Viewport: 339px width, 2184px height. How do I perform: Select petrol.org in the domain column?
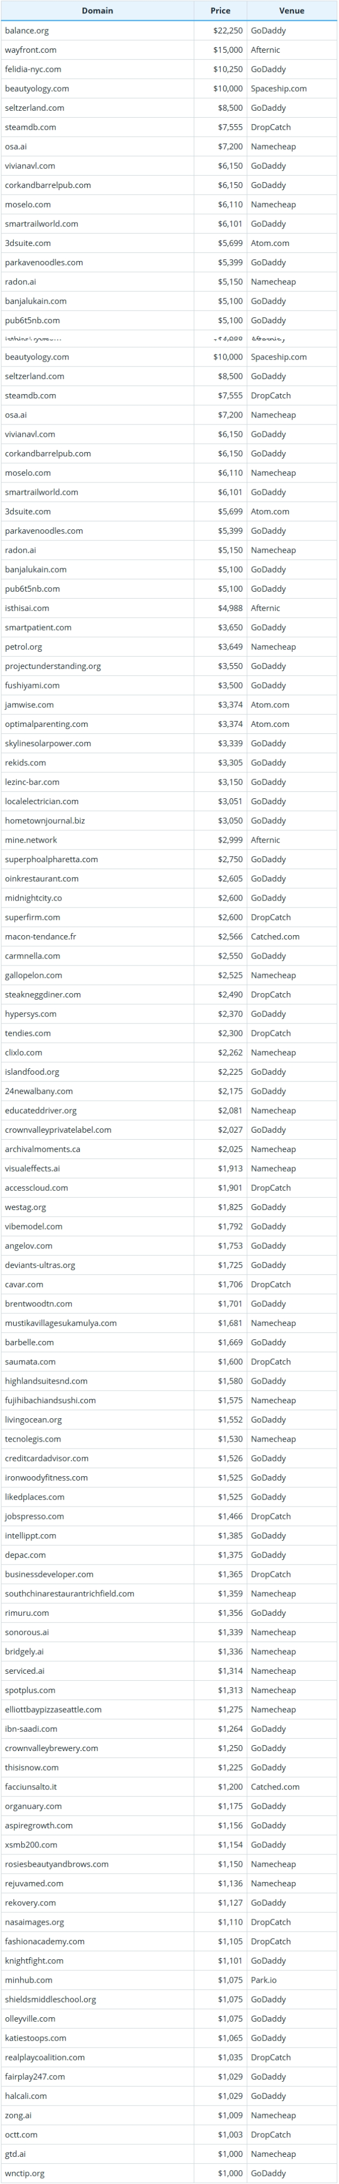coord(24,647)
